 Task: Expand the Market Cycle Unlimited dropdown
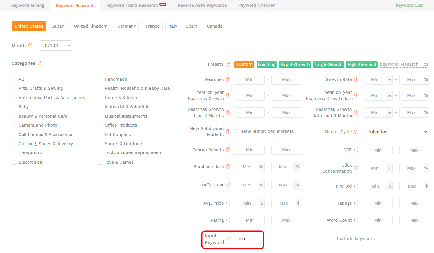pyautogui.click(x=396, y=132)
